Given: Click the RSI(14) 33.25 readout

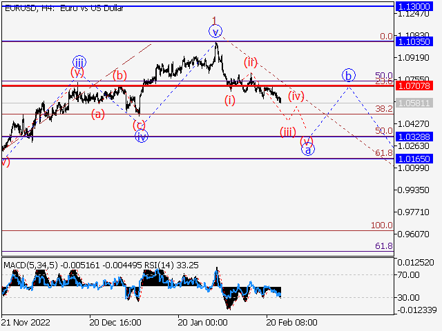Looking at the screenshot, I should 171,265.
